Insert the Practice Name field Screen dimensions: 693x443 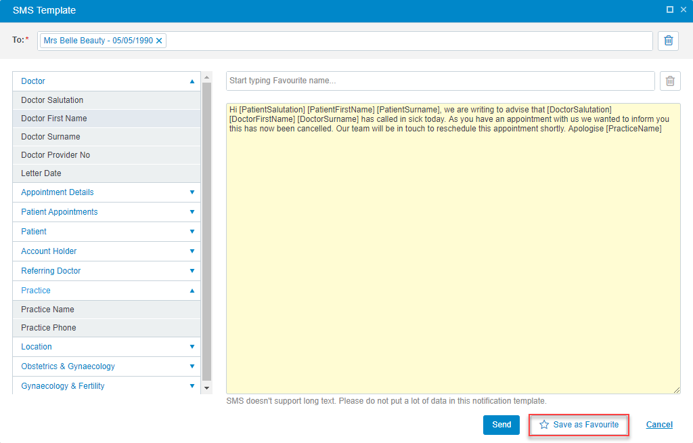(x=106, y=310)
